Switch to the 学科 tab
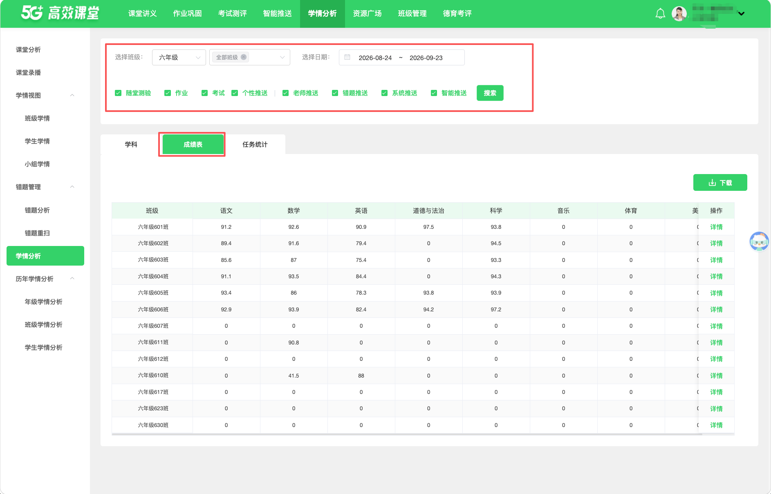This screenshot has height=494, width=771. (x=131, y=144)
